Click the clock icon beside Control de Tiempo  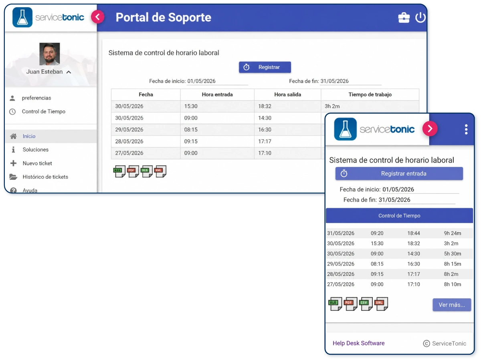point(13,112)
